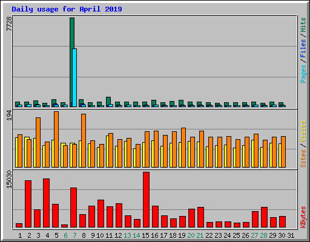Click the orange Visits bar for day 30

click(283, 152)
